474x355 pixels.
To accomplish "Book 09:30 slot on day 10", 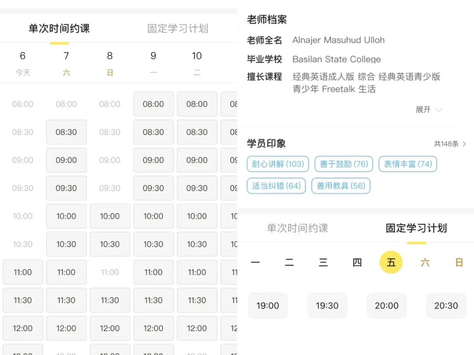I will [197, 188].
